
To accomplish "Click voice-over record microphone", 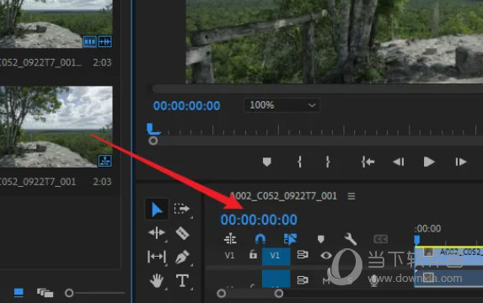I will 373,281.
